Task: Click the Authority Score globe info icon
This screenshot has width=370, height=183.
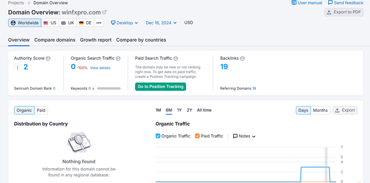Action: point(48,58)
